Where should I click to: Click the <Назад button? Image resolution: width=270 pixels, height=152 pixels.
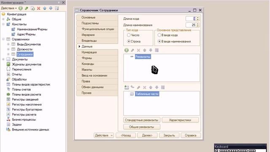pyautogui.click(x=126, y=135)
